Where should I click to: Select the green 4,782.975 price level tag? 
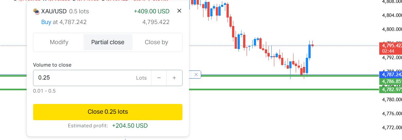(x=390, y=89)
